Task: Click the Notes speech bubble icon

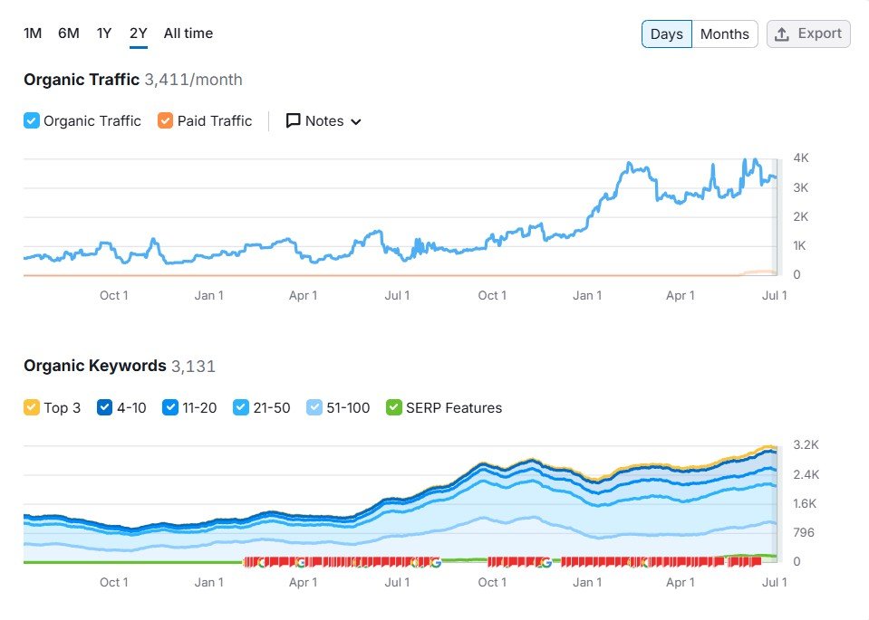Action: coord(293,121)
